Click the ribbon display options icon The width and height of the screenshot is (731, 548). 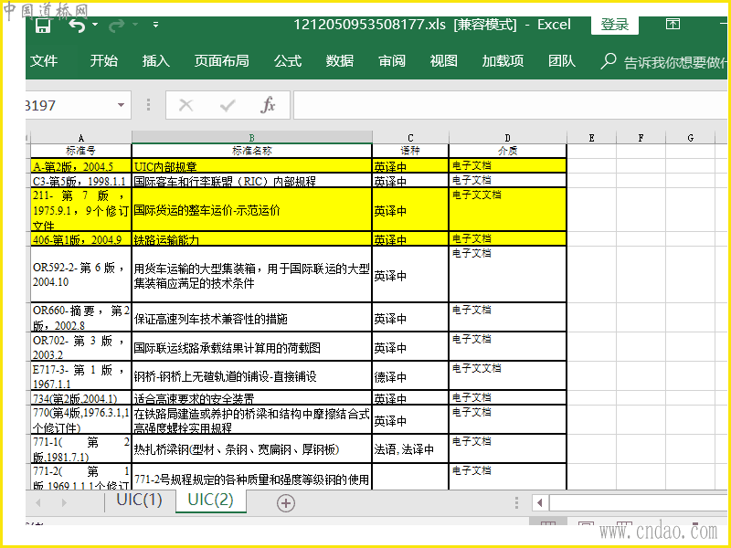click(x=673, y=24)
